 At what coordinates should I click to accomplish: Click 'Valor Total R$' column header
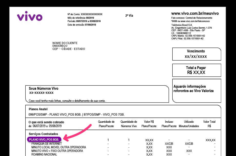pos(209,124)
